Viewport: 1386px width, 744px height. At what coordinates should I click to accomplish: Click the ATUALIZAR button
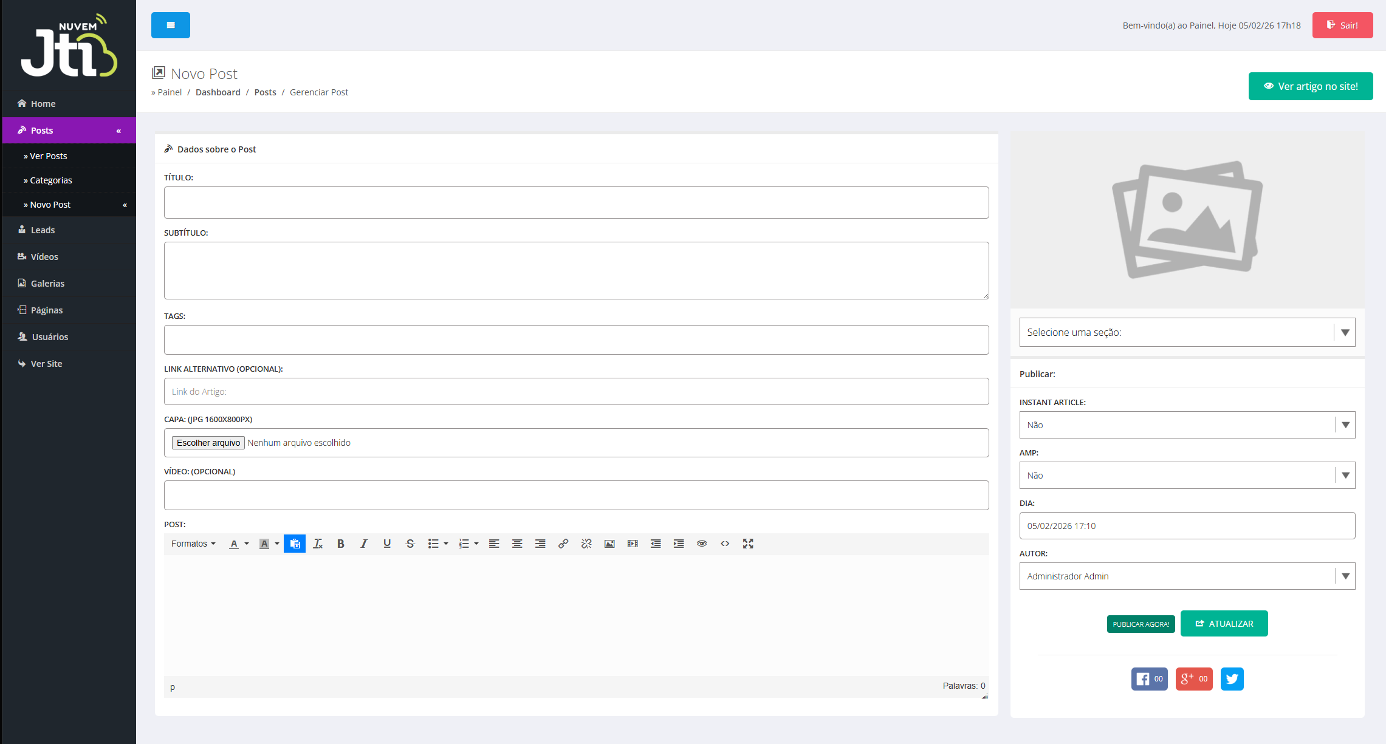click(x=1224, y=624)
